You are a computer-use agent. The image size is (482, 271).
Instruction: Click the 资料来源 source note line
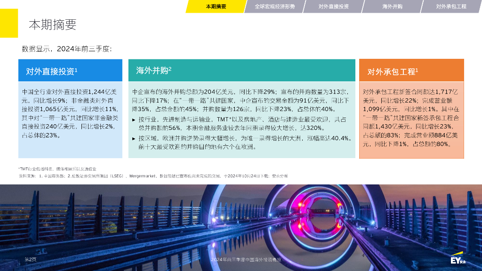click(153, 176)
